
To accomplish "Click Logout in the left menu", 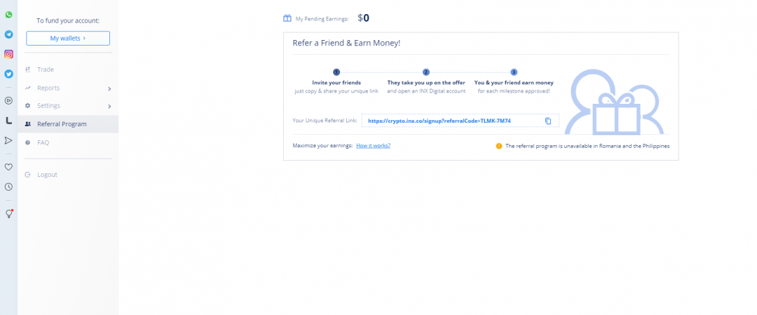I will [47, 175].
